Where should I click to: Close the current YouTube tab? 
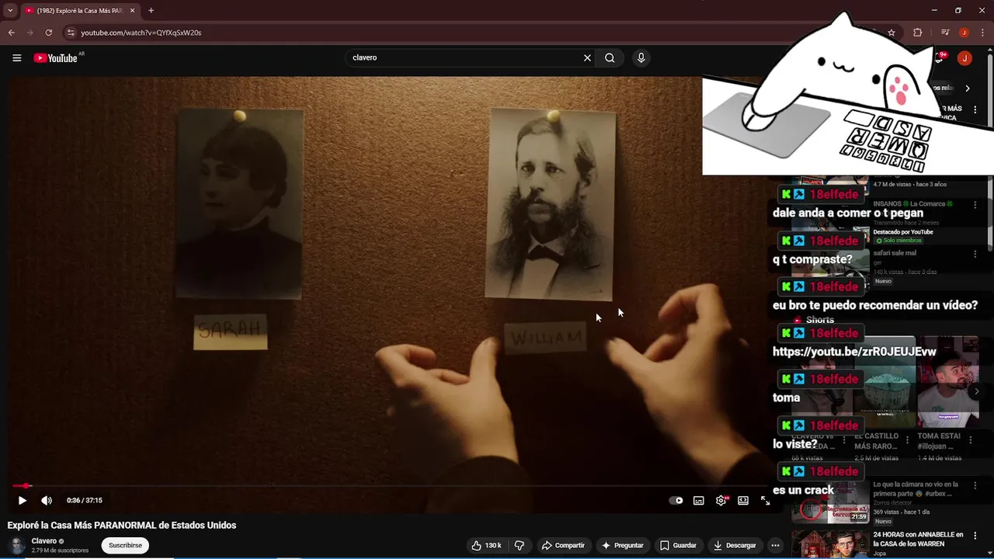pyautogui.click(x=132, y=10)
